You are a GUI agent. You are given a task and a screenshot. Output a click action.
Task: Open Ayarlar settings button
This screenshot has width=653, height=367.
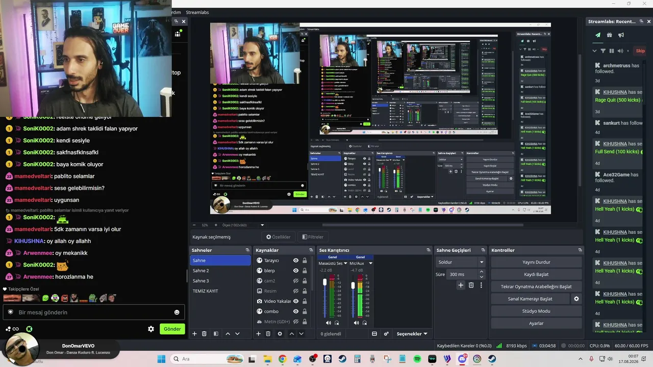point(536,323)
